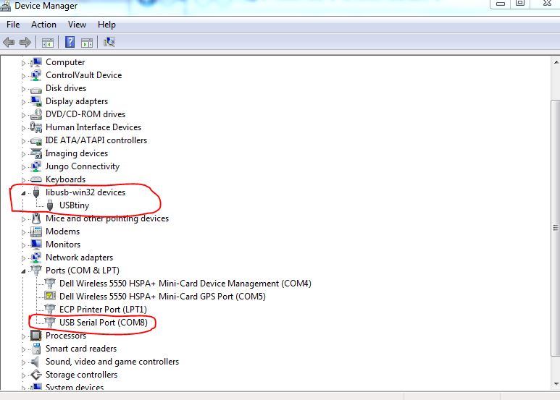Viewport: 560px width, 400px height.
Task: Click the Ports (COM & LPT) connector icon
Action: (36, 271)
